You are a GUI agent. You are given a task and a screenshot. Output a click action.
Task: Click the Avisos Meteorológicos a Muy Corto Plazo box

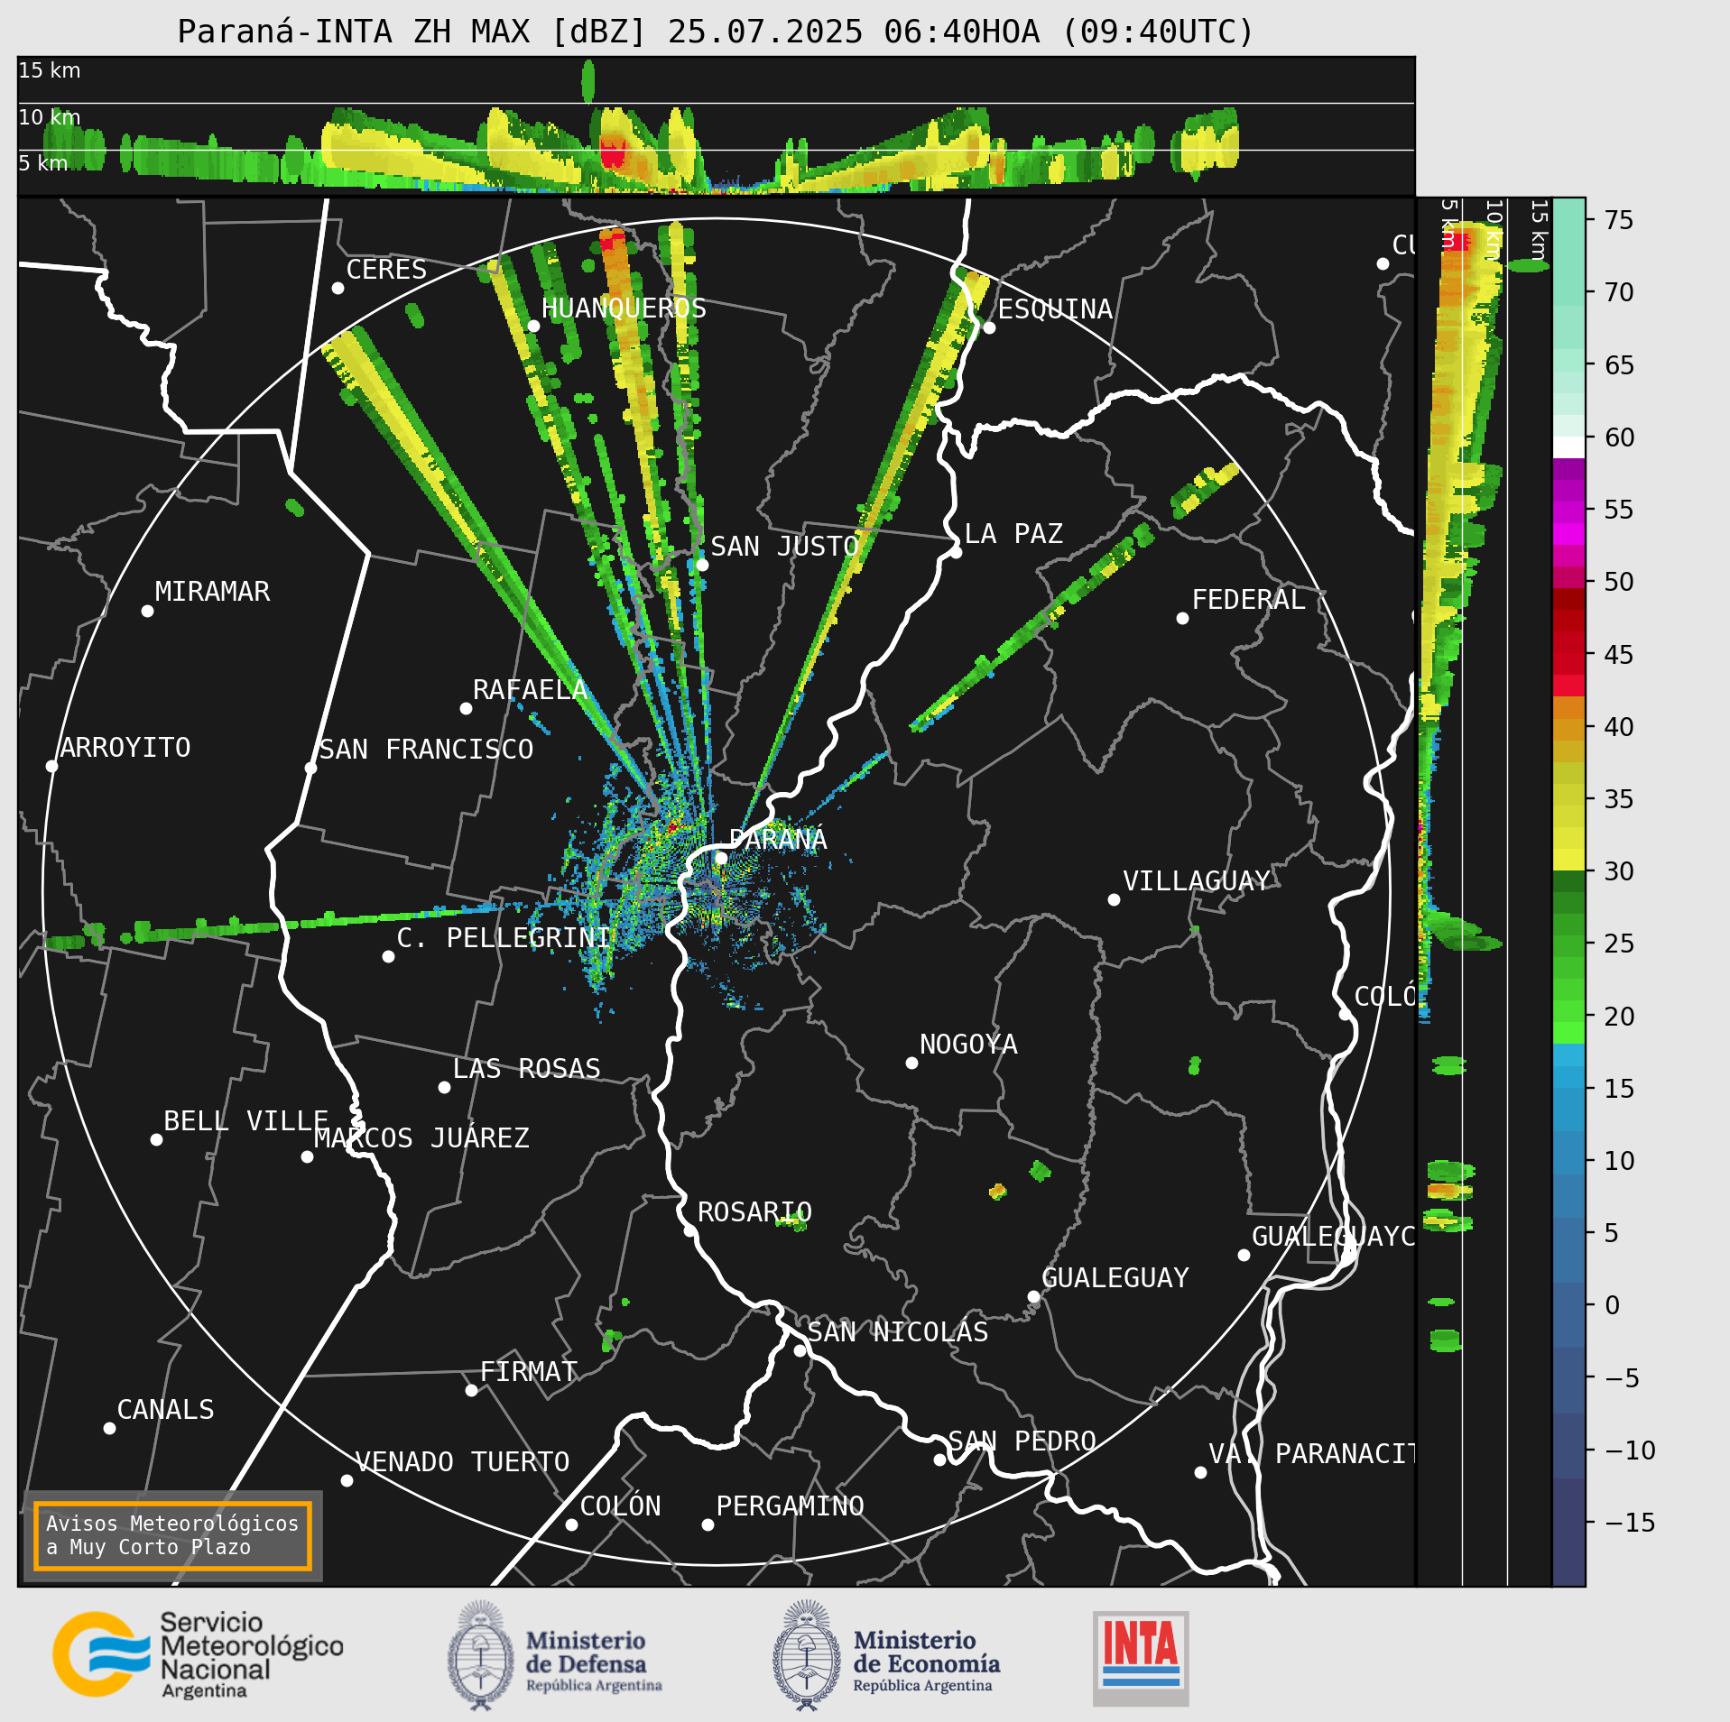tap(172, 1535)
